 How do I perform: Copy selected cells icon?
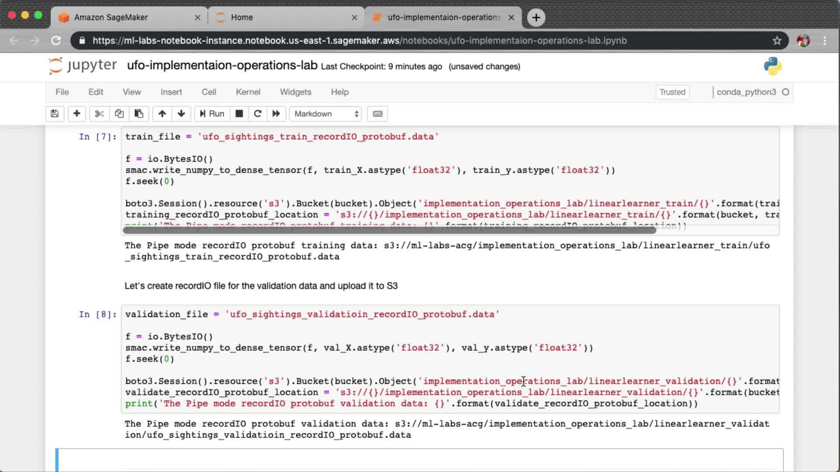119,114
